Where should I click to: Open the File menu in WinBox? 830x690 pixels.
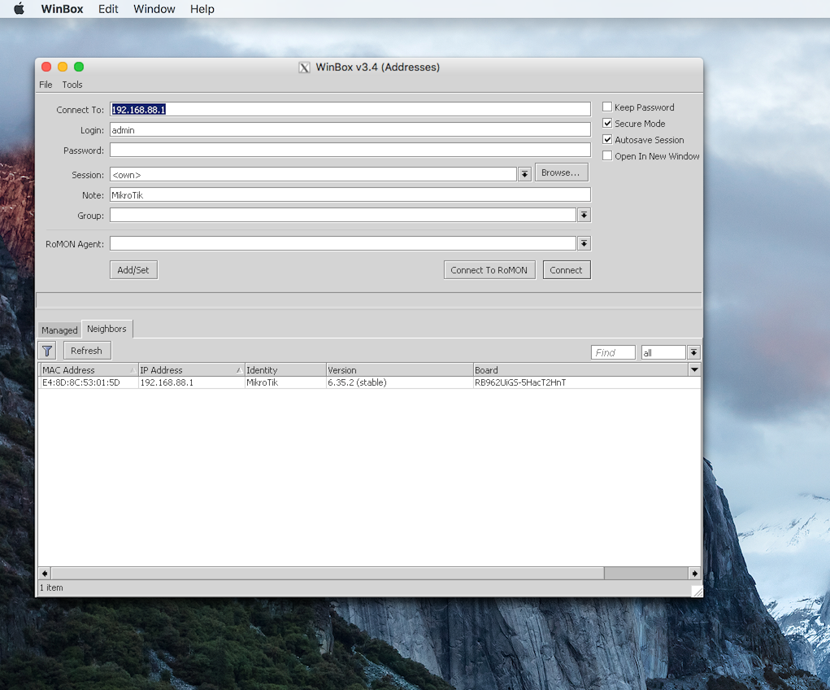[x=46, y=85]
